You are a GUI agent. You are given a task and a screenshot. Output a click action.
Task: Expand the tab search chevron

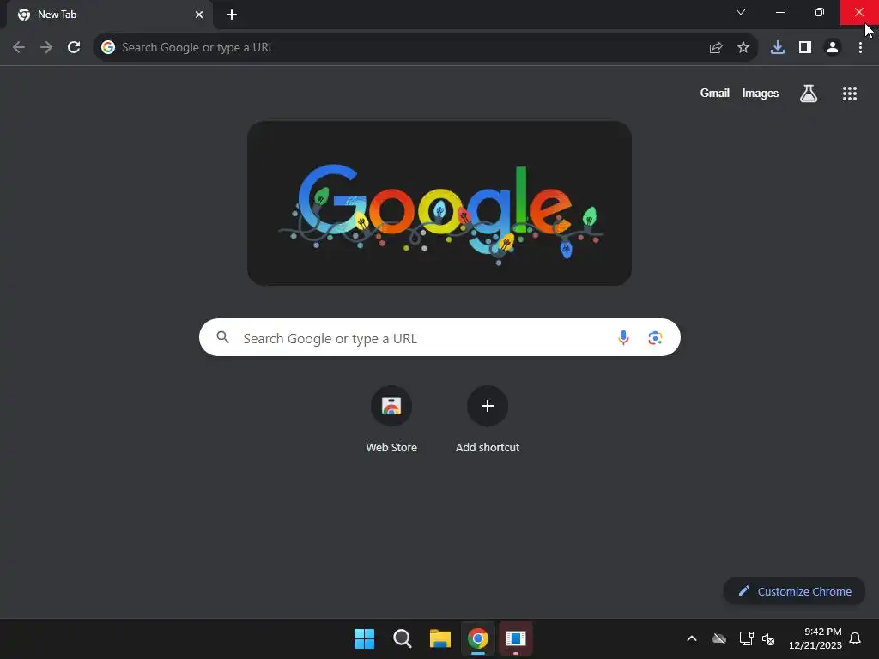(741, 12)
